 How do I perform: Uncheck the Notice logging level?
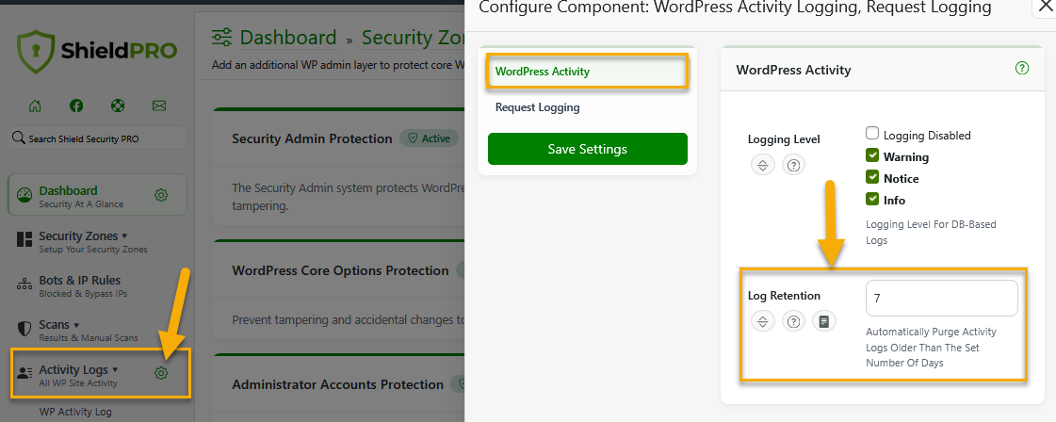[x=872, y=178]
